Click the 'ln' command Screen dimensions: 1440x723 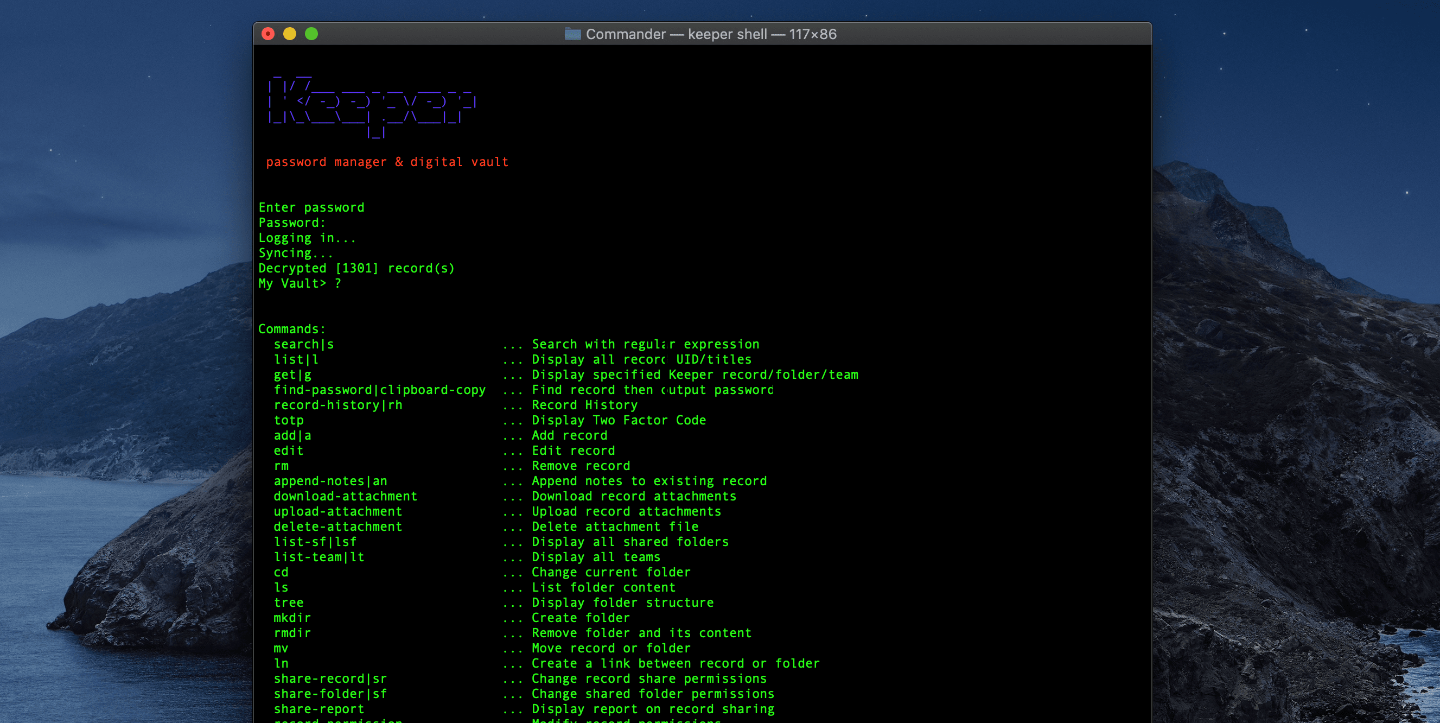point(281,664)
